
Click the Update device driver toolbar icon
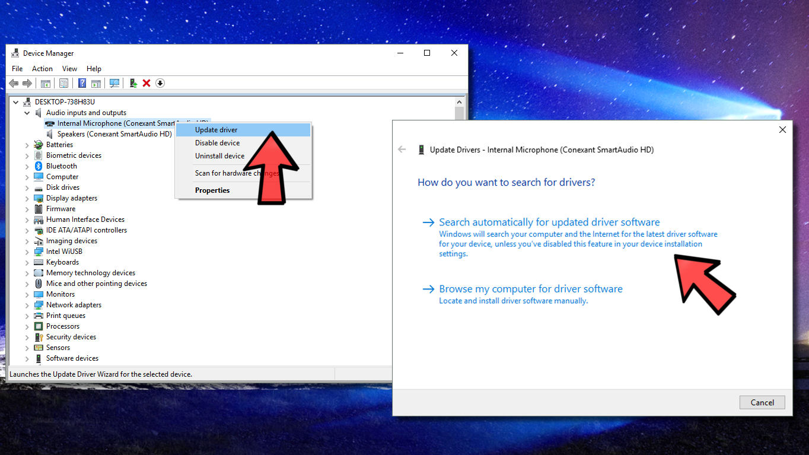[133, 83]
